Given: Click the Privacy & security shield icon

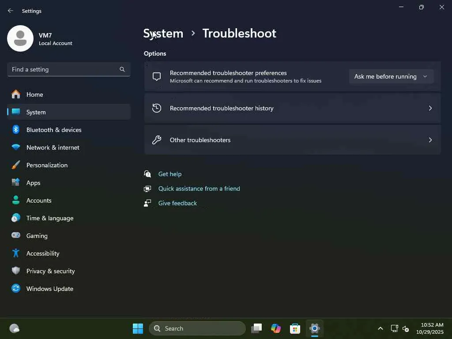Looking at the screenshot, I should coord(16,271).
